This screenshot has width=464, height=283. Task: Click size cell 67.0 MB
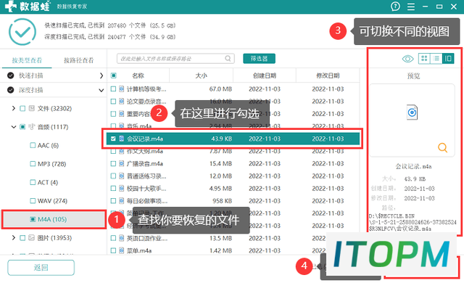coord(220,89)
